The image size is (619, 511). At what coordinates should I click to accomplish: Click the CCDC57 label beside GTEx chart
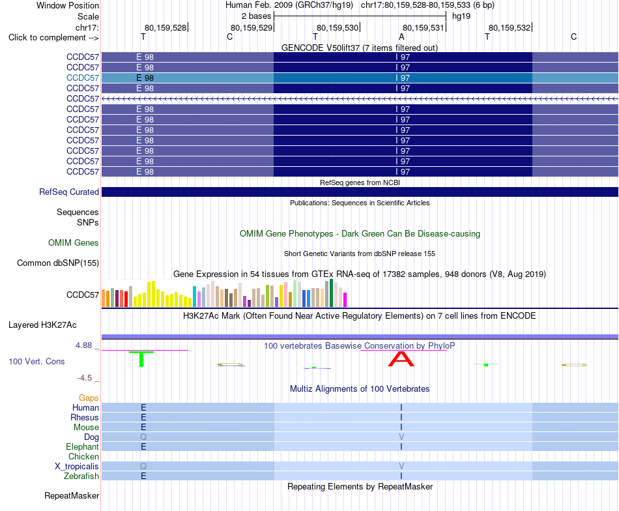tap(83, 295)
